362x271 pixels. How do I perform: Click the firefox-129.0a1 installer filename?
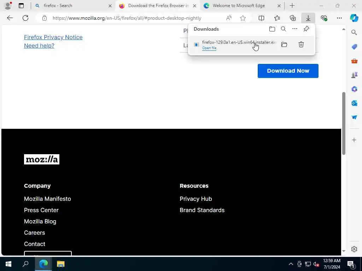(239, 42)
